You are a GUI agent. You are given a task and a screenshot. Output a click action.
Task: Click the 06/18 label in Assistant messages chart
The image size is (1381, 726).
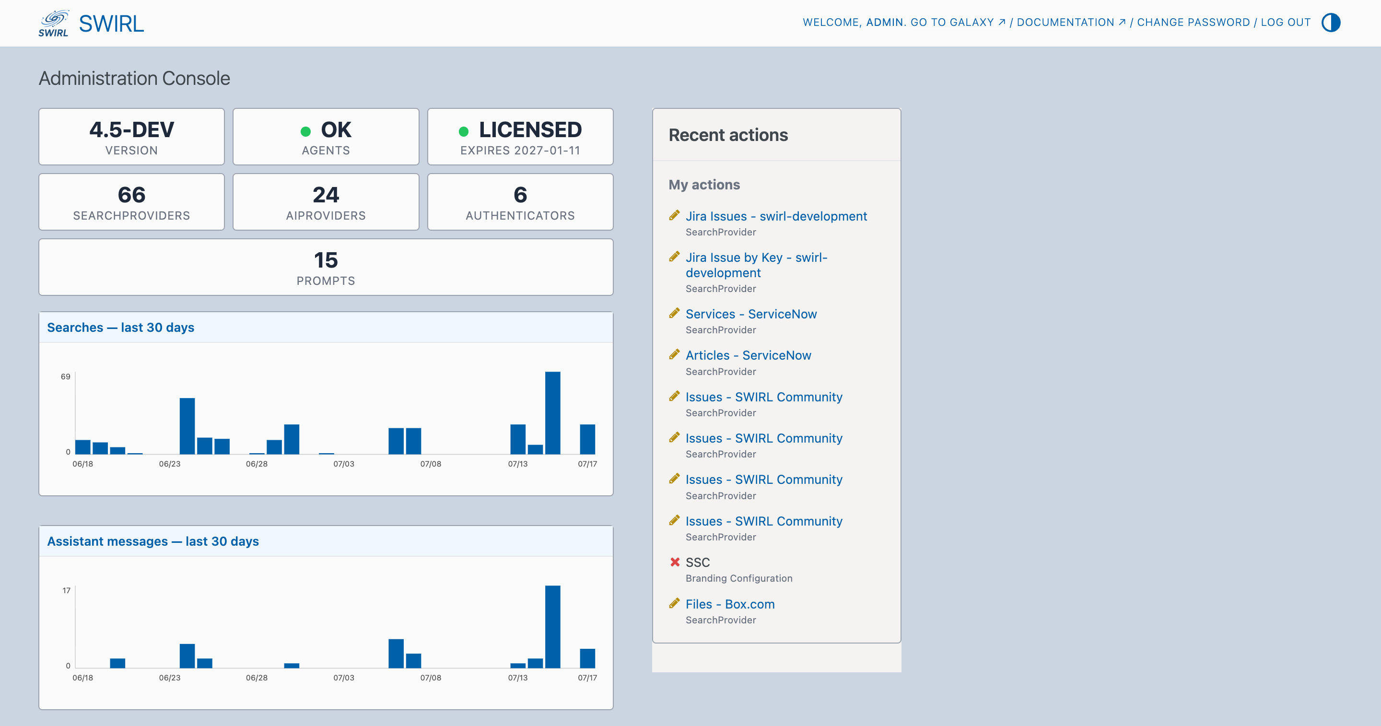pos(82,678)
